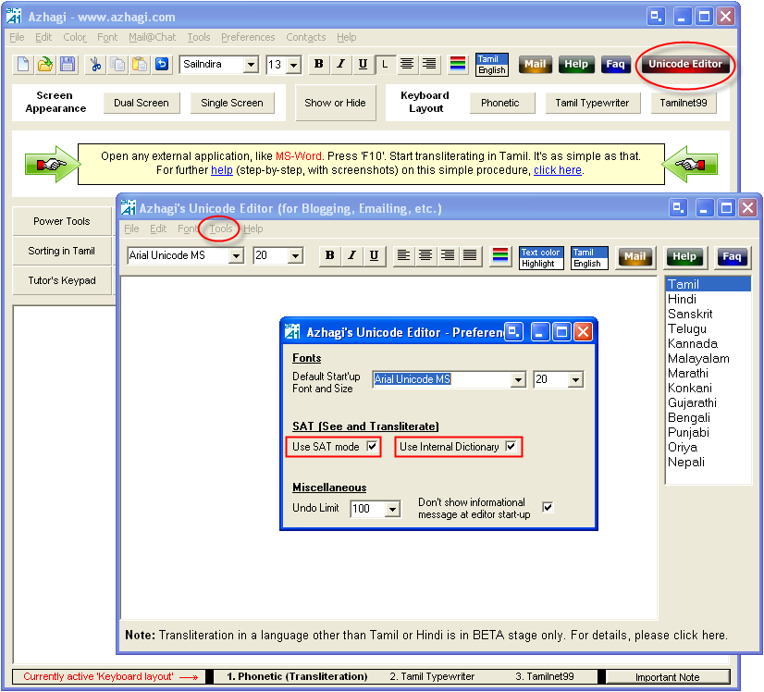Open Tools menu in Unicode Editor

pyautogui.click(x=221, y=229)
